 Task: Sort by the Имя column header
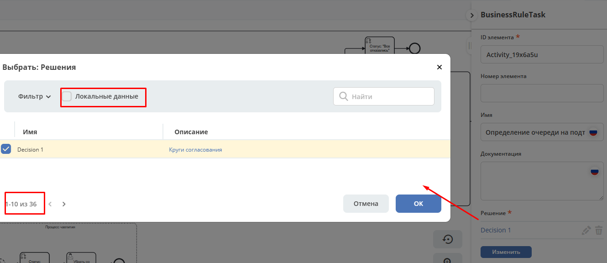click(x=30, y=132)
